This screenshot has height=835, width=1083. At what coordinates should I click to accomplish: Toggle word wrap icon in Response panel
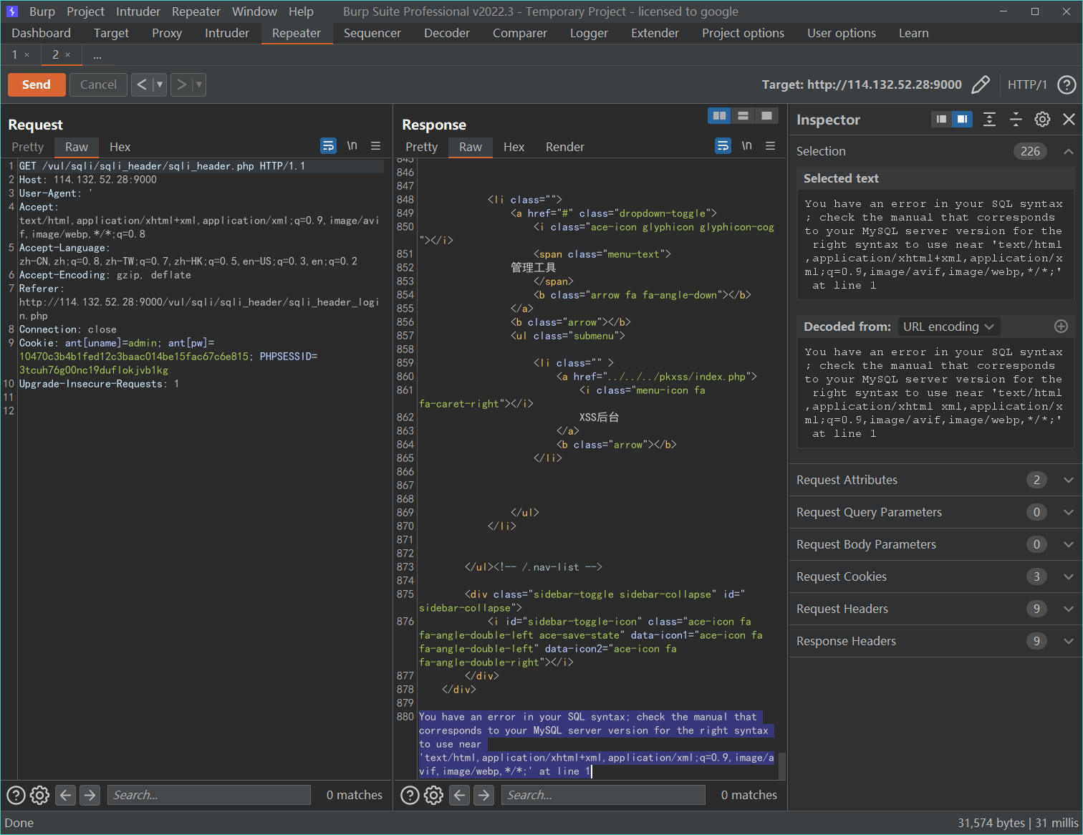tap(723, 146)
